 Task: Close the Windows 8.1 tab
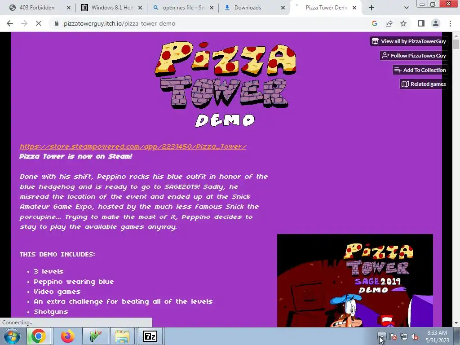click(x=140, y=8)
